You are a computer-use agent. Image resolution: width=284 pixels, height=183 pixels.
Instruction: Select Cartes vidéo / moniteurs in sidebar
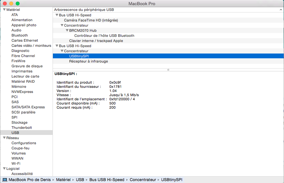31,46
